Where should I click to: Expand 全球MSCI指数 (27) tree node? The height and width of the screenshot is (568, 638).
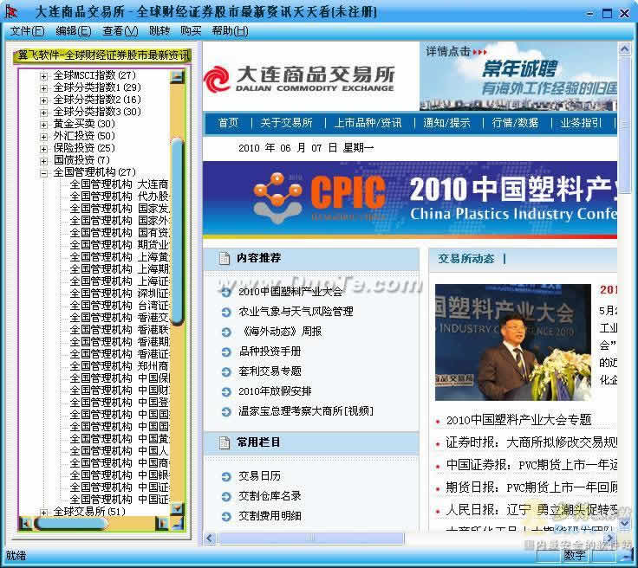pos(44,76)
